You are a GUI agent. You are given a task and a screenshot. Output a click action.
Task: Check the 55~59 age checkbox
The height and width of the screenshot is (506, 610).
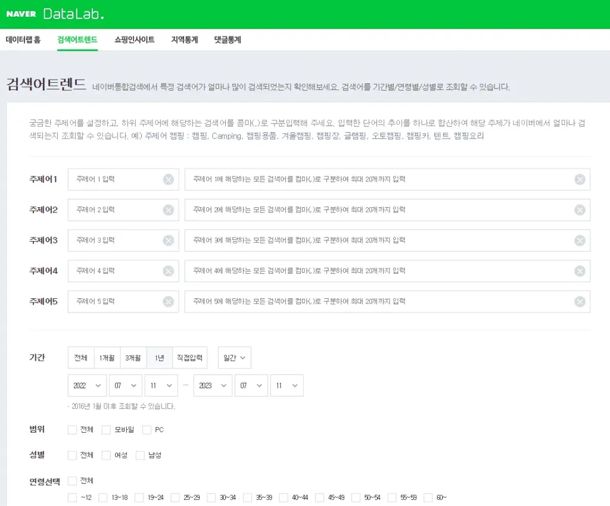[x=392, y=498]
